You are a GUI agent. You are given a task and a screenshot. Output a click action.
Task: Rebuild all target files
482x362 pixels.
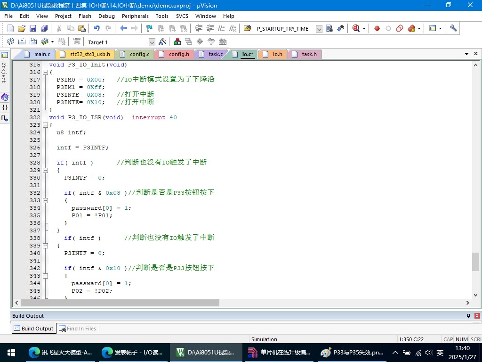click(x=33, y=41)
